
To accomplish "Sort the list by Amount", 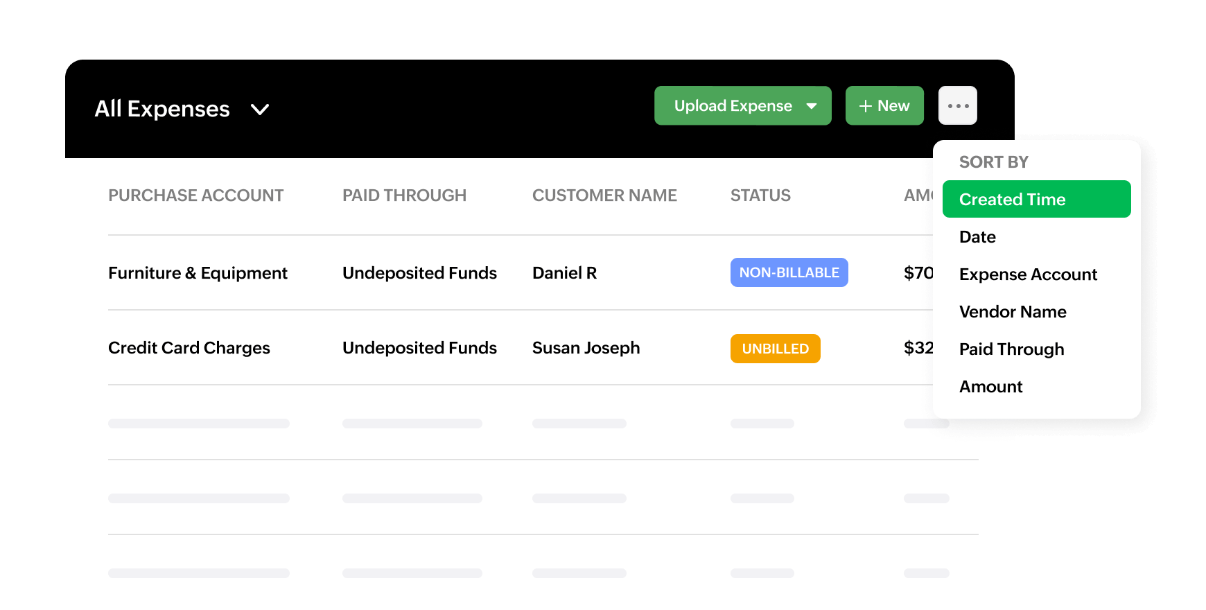I will 990,387.
